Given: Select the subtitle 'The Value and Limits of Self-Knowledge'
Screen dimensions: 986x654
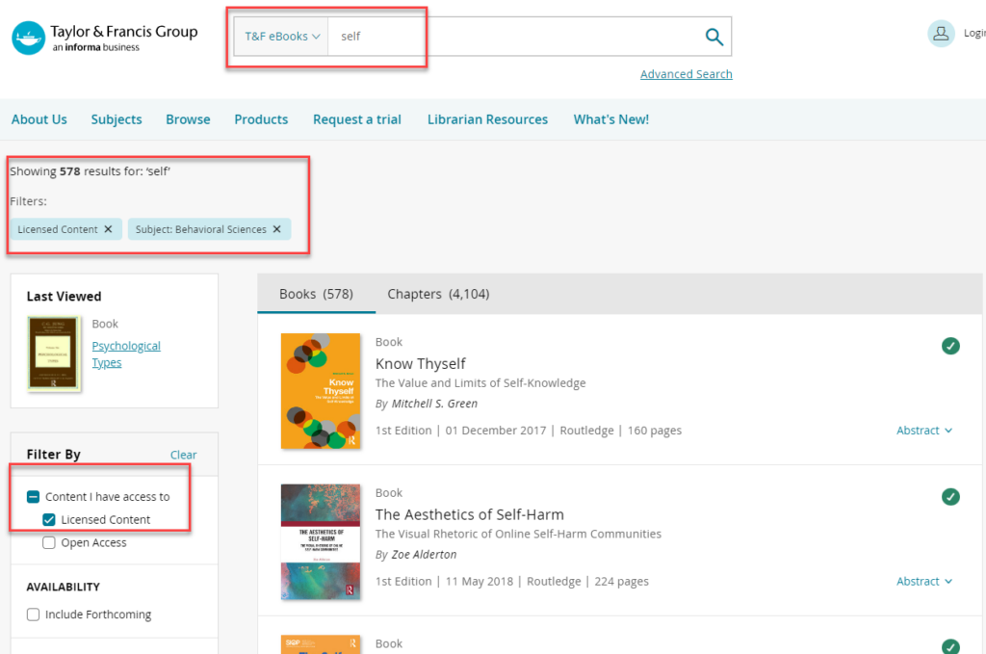Looking at the screenshot, I should pyautogui.click(x=480, y=383).
